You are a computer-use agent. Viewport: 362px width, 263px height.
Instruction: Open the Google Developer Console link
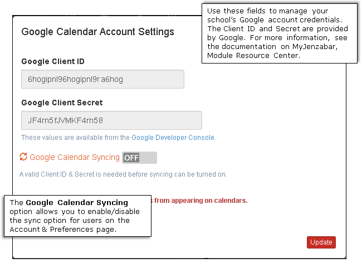(173, 137)
